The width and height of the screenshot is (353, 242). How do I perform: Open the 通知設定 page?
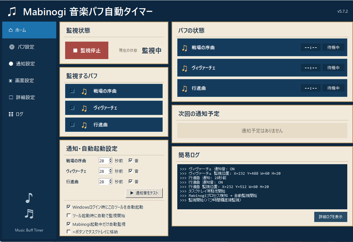[29, 64]
